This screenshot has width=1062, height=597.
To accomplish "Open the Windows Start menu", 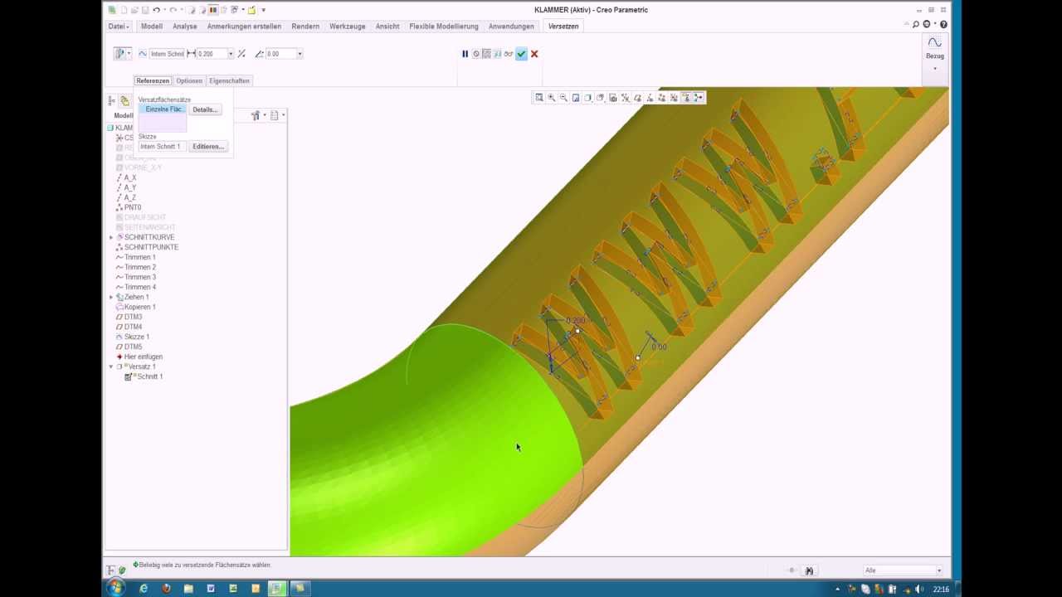I will 115,589.
